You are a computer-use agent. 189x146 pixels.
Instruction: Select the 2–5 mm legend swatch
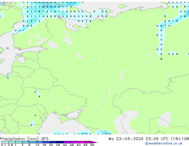pos(26,142)
